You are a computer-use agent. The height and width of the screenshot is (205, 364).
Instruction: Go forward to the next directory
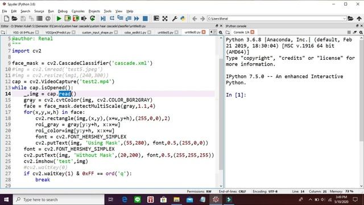[202, 19]
